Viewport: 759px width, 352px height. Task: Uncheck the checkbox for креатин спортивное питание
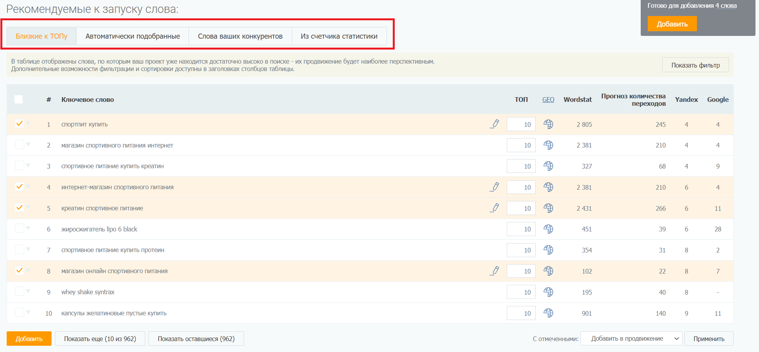tap(19, 207)
